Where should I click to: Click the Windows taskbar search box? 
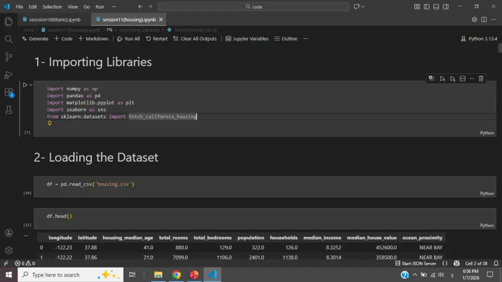(70, 274)
